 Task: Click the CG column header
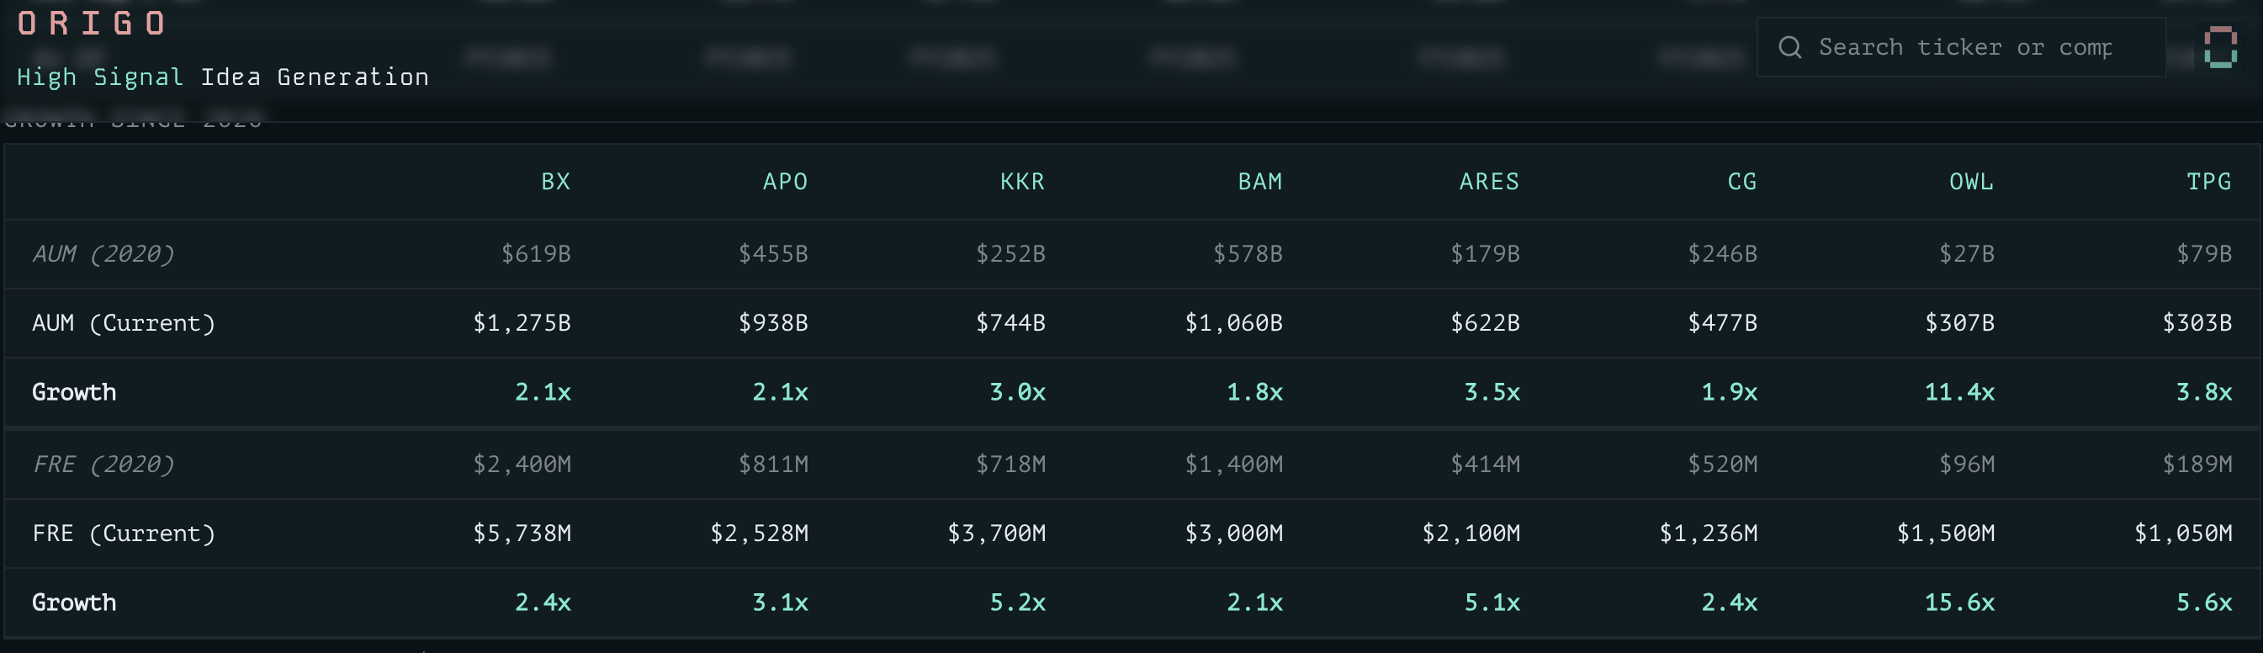point(1742,182)
